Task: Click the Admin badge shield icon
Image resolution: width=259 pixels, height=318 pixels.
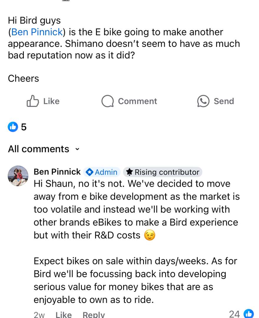Action: [x=89, y=172]
